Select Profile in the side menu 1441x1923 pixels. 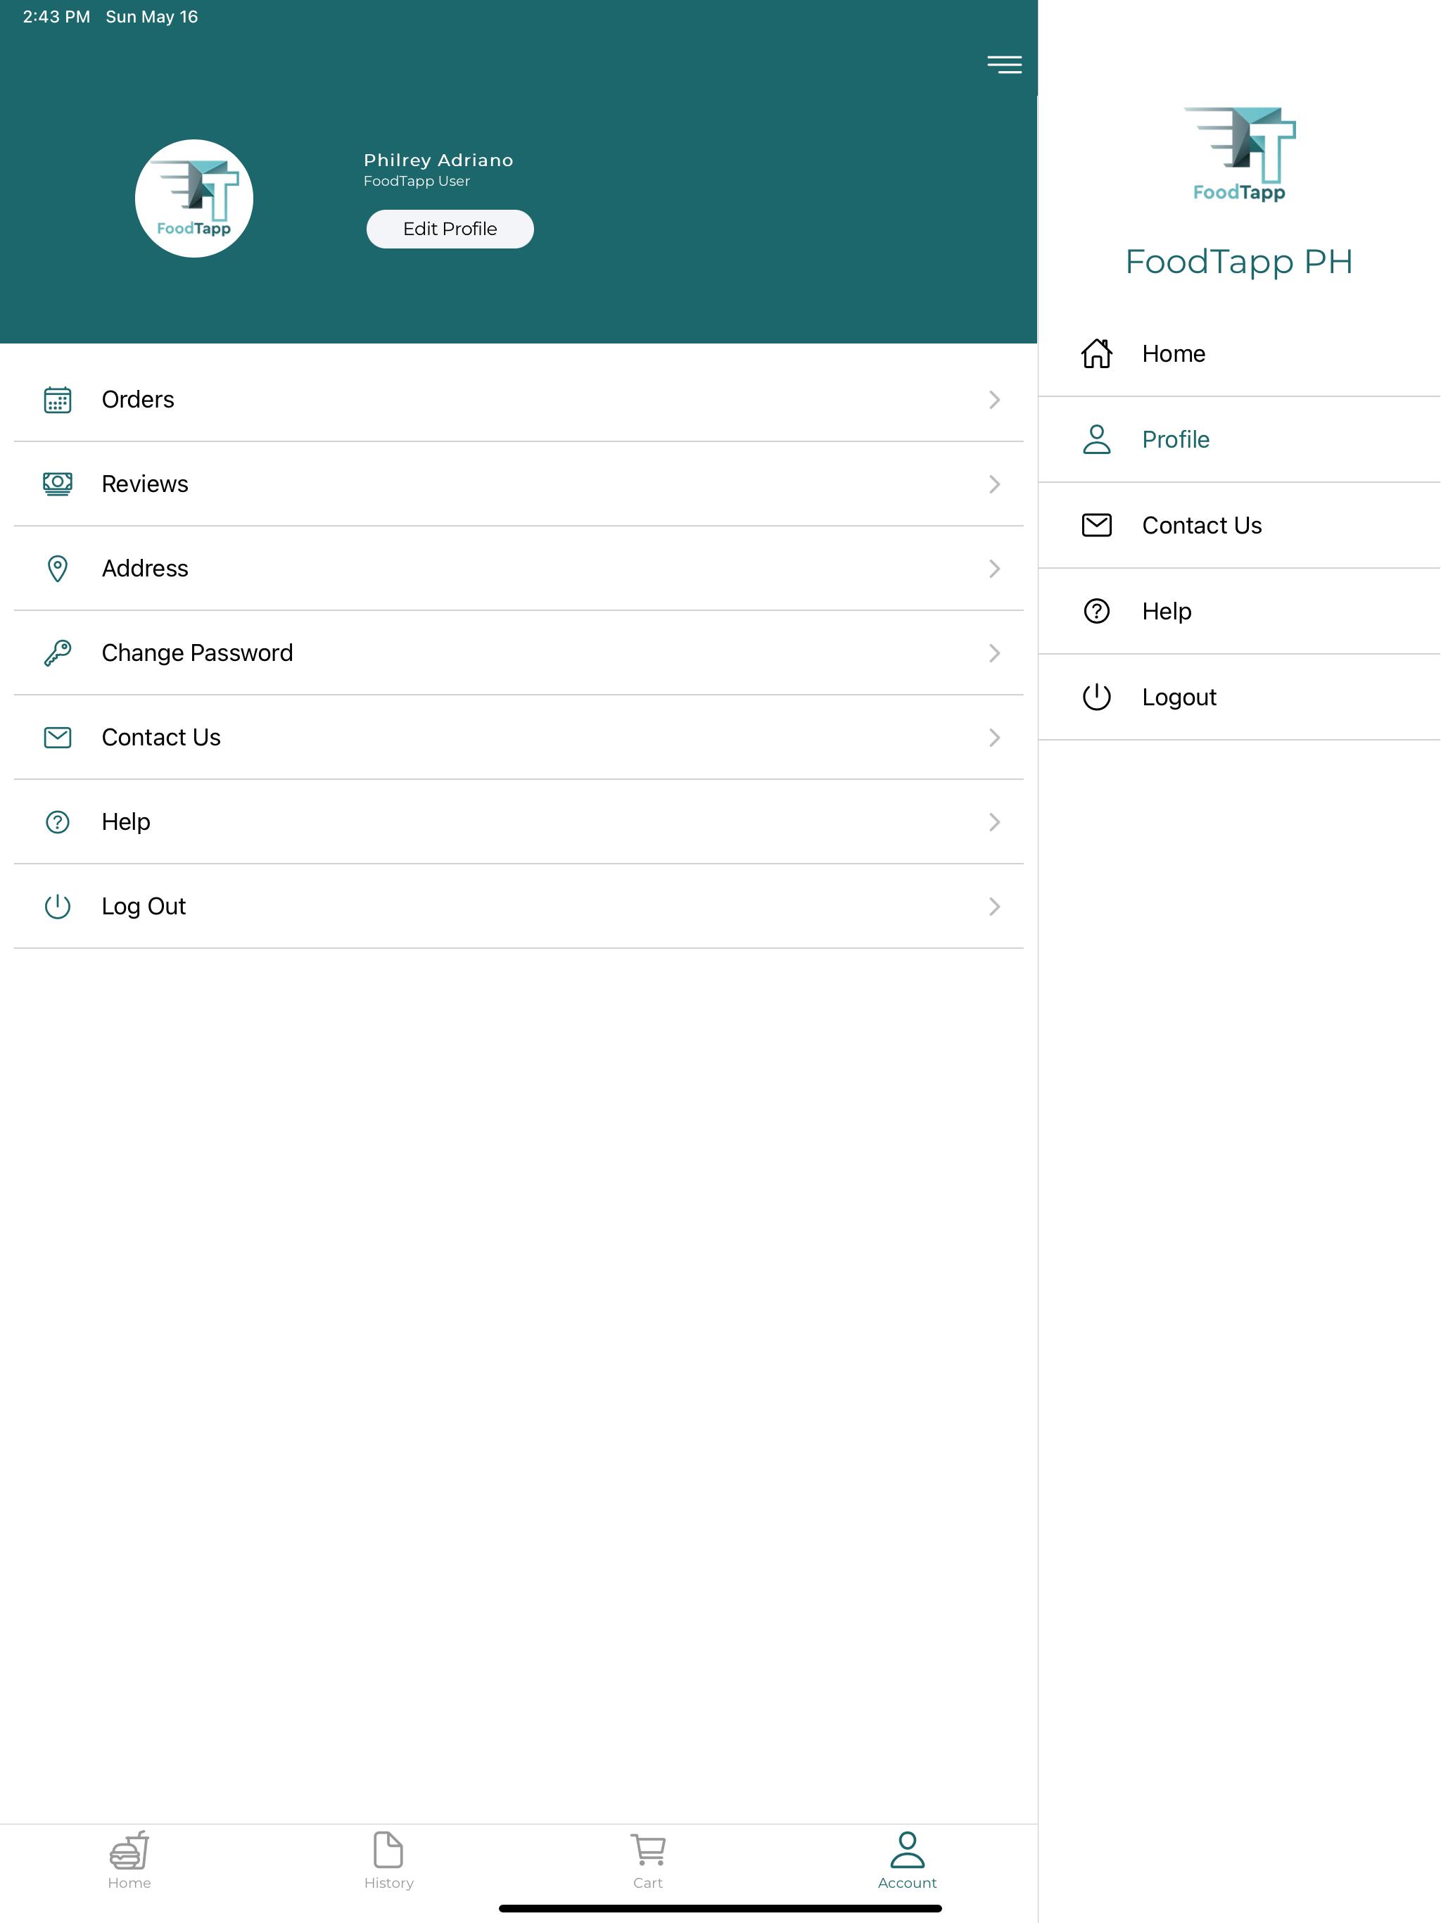pos(1239,440)
